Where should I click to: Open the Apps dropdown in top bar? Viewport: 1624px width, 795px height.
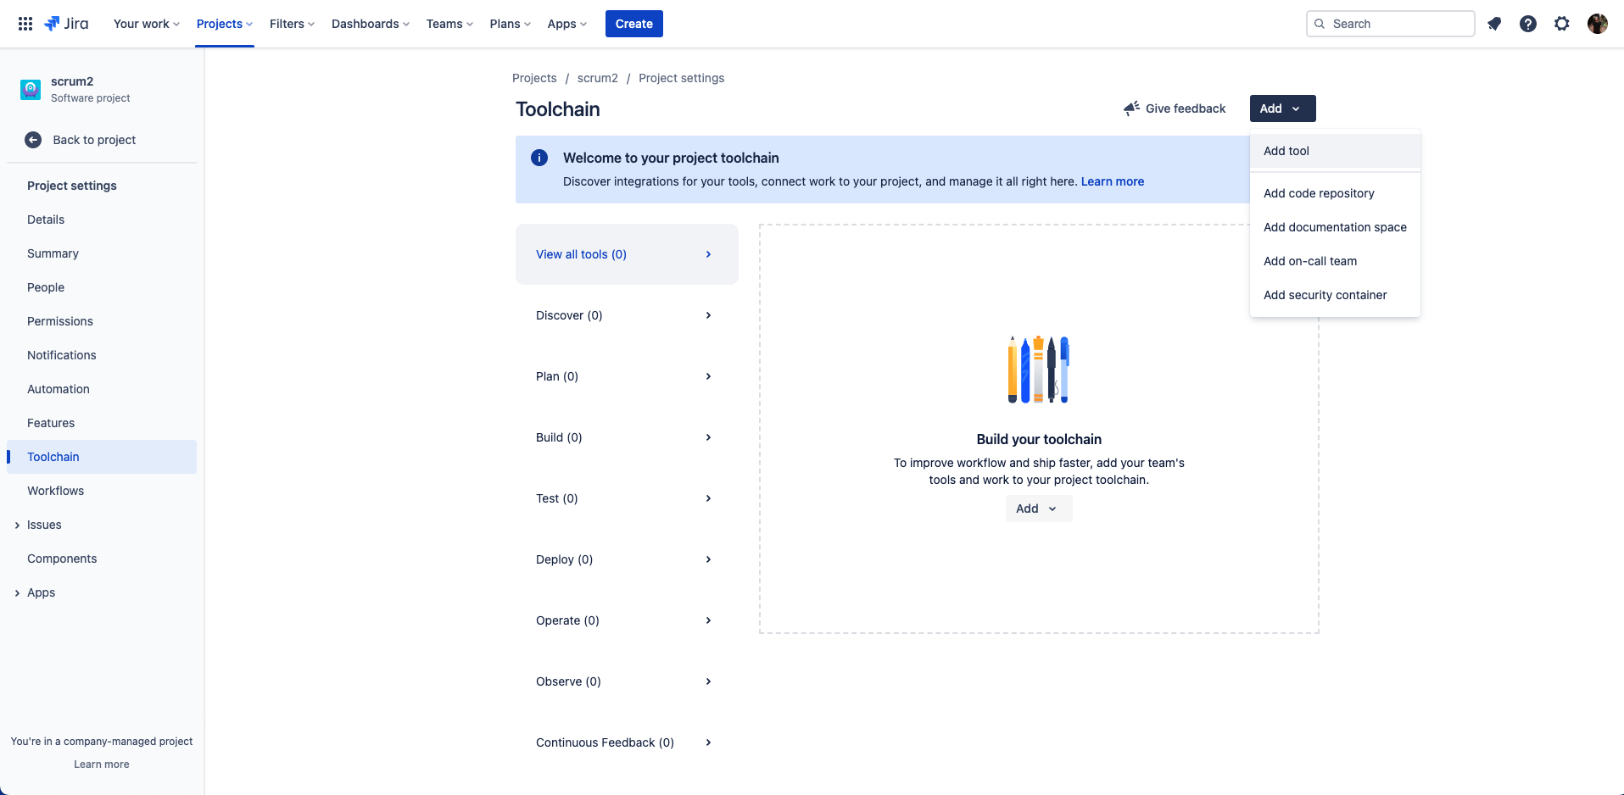[x=566, y=24]
